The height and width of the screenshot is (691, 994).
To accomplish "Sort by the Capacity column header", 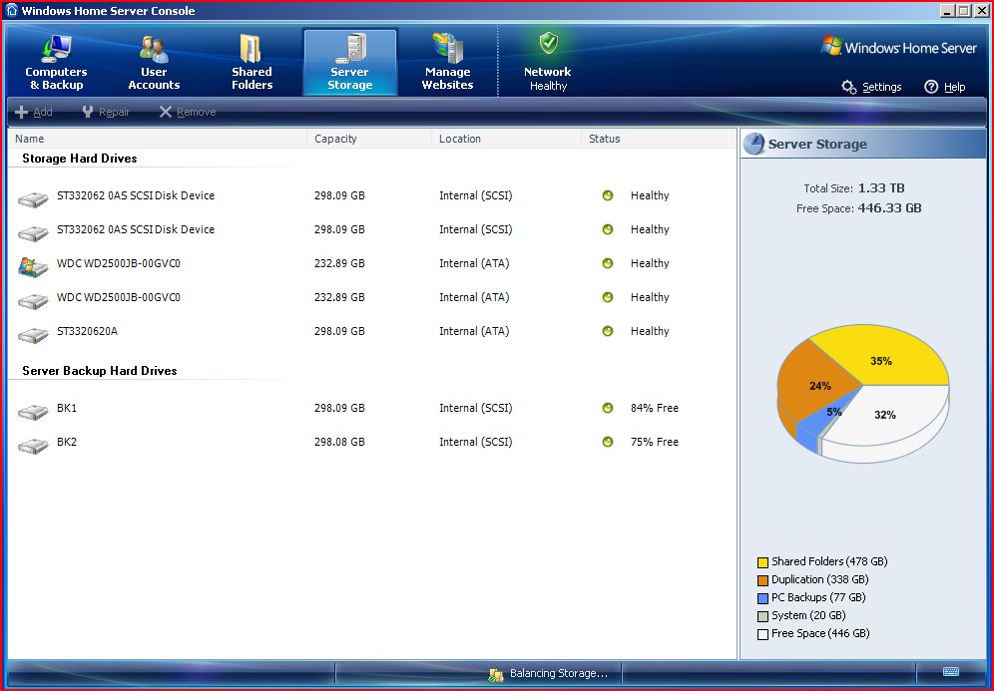I will click(x=369, y=139).
